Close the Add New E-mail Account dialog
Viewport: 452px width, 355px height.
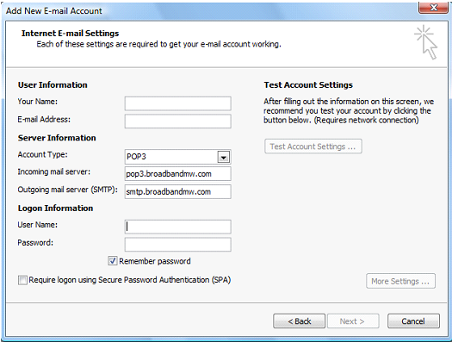click(434, 7)
